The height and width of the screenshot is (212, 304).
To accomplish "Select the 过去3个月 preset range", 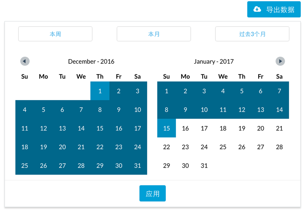I will pyautogui.click(x=252, y=34).
